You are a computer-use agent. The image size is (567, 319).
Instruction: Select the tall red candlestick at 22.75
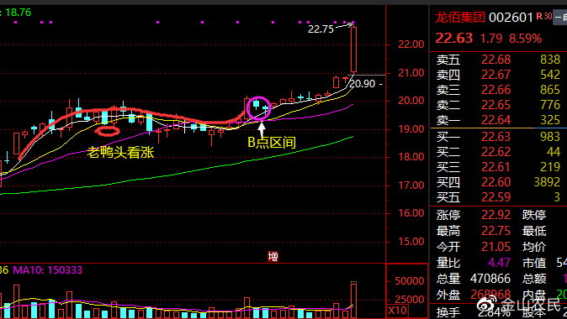[x=353, y=50]
